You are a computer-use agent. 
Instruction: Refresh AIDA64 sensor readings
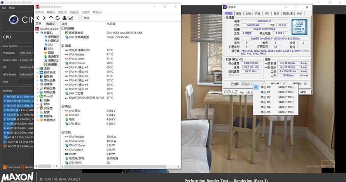(x=58, y=18)
